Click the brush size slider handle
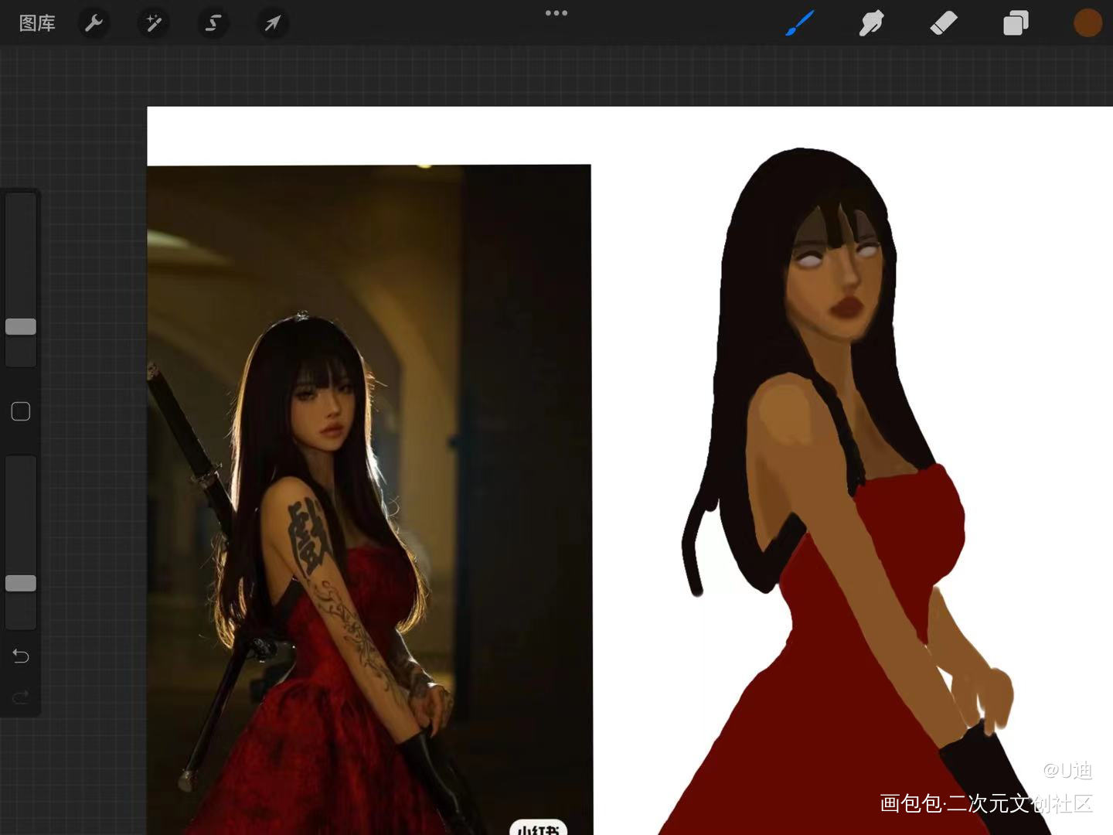The height and width of the screenshot is (835, 1113). point(21,326)
